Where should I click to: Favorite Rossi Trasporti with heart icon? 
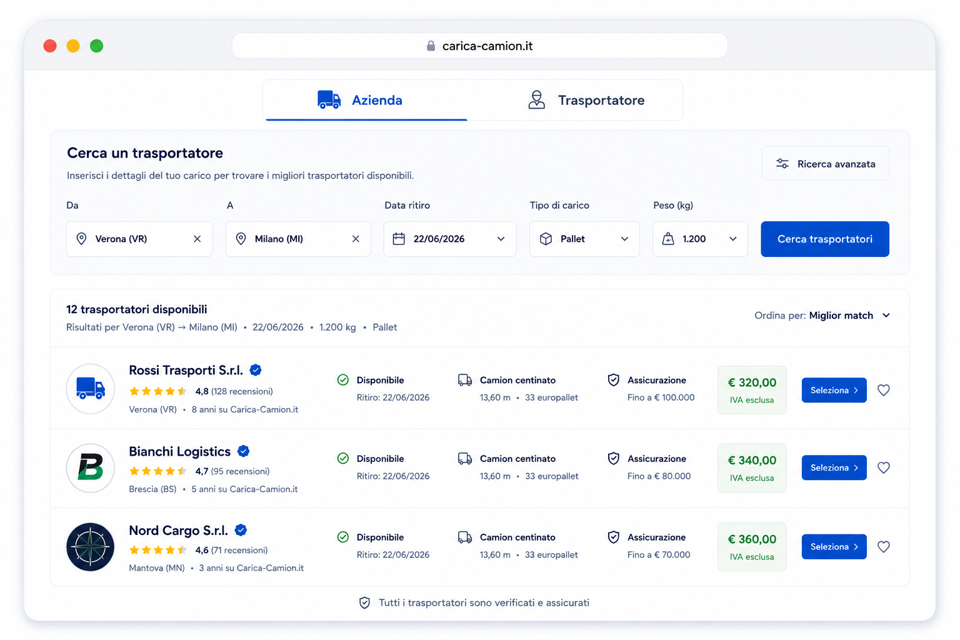point(884,390)
